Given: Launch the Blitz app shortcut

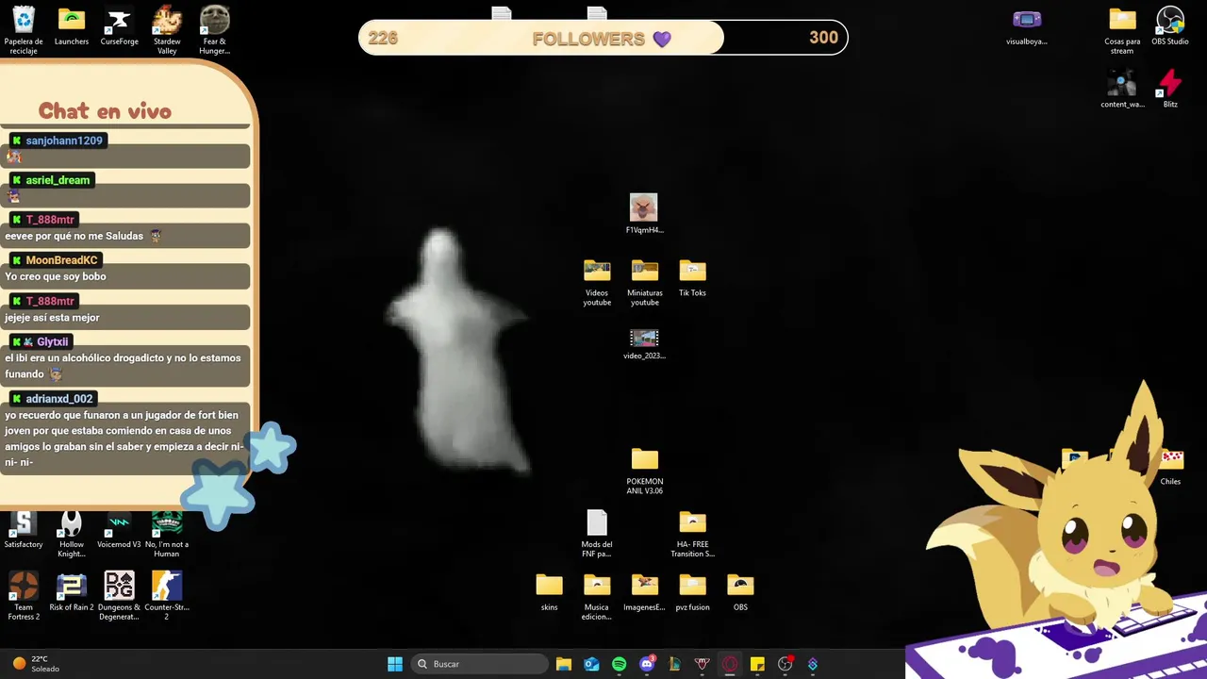Looking at the screenshot, I should coord(1170,90).
